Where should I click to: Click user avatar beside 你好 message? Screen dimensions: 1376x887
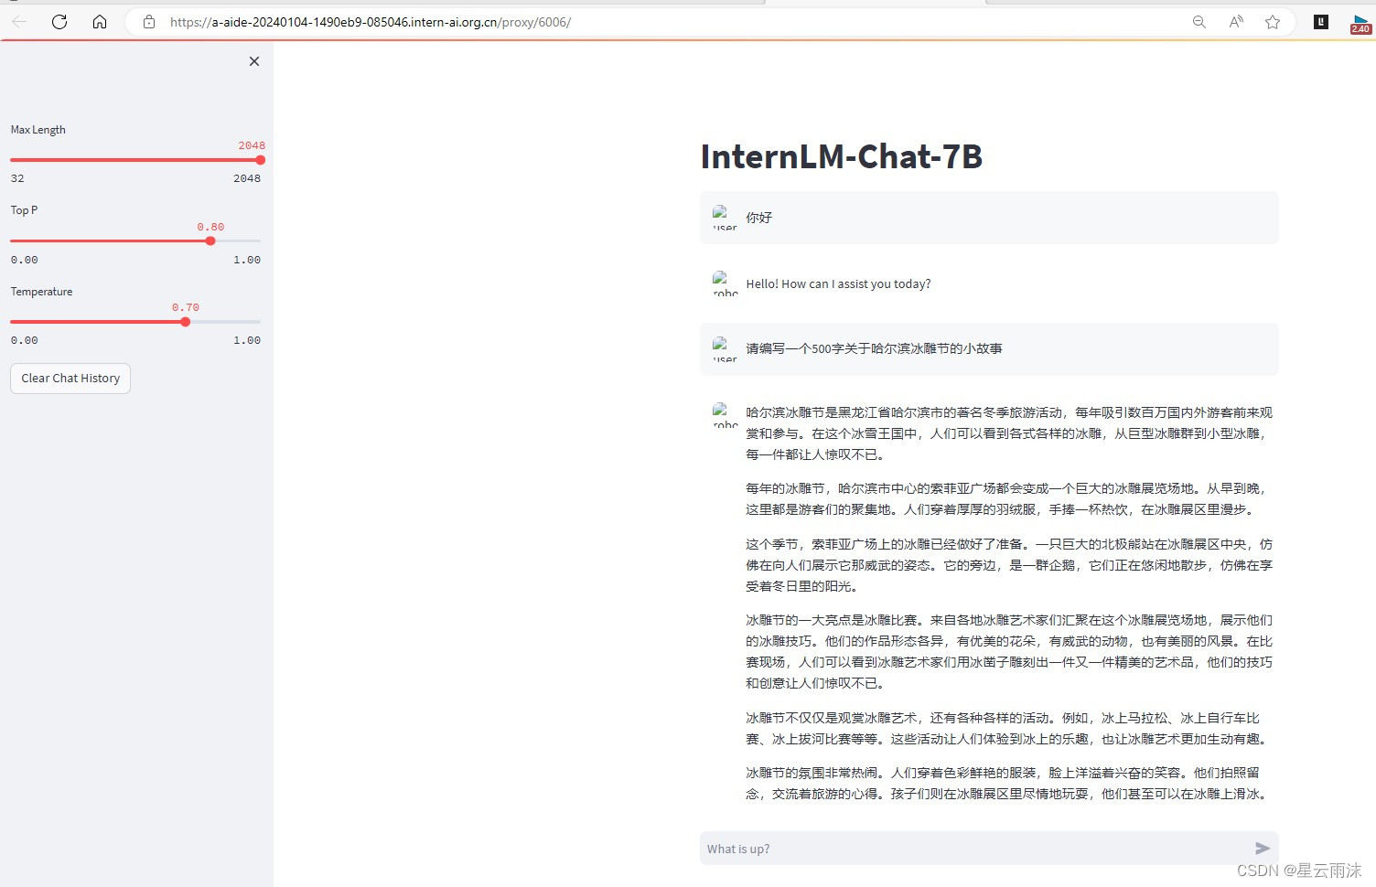click(x=725, y=218)
